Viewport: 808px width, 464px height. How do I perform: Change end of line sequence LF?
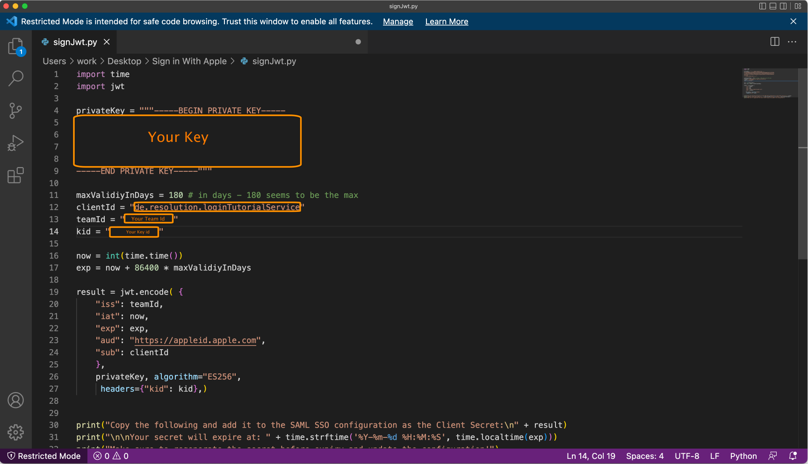tap(714, 456)
